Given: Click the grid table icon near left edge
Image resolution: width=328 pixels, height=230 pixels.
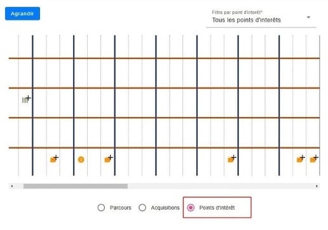Looking at the screenshot, I should click(x=25, y=100).
